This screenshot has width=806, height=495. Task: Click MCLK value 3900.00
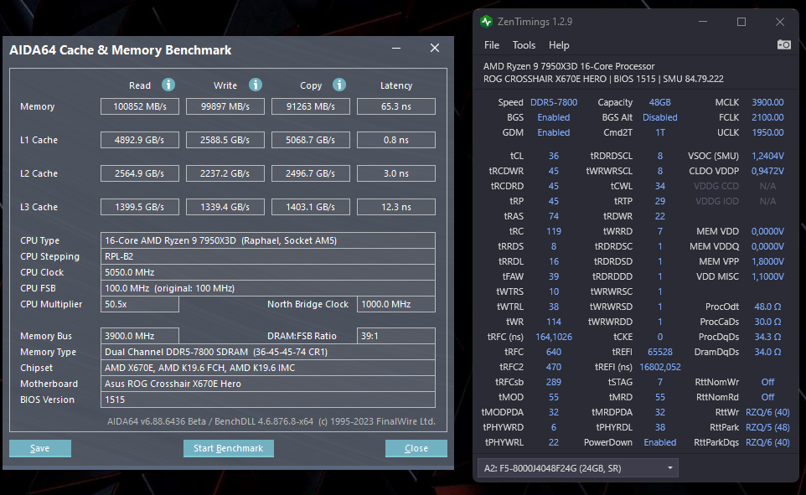(768, 102)
